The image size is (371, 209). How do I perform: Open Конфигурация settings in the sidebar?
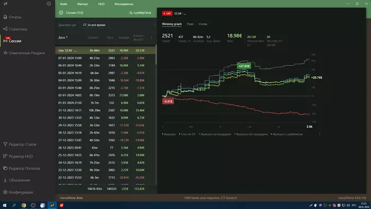click(x=18, y=192)
